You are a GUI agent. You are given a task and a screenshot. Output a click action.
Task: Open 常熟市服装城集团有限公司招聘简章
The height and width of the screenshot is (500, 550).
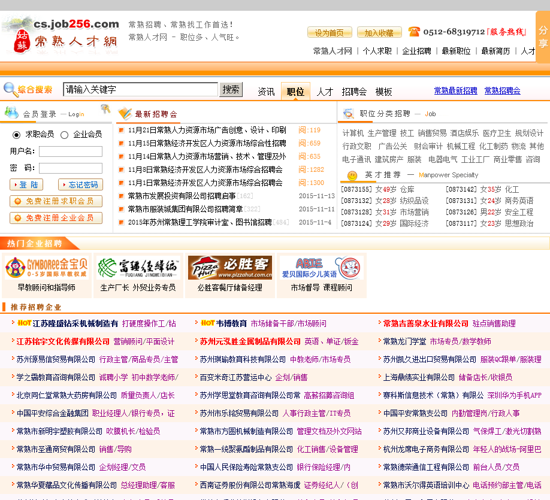[185, 209]
